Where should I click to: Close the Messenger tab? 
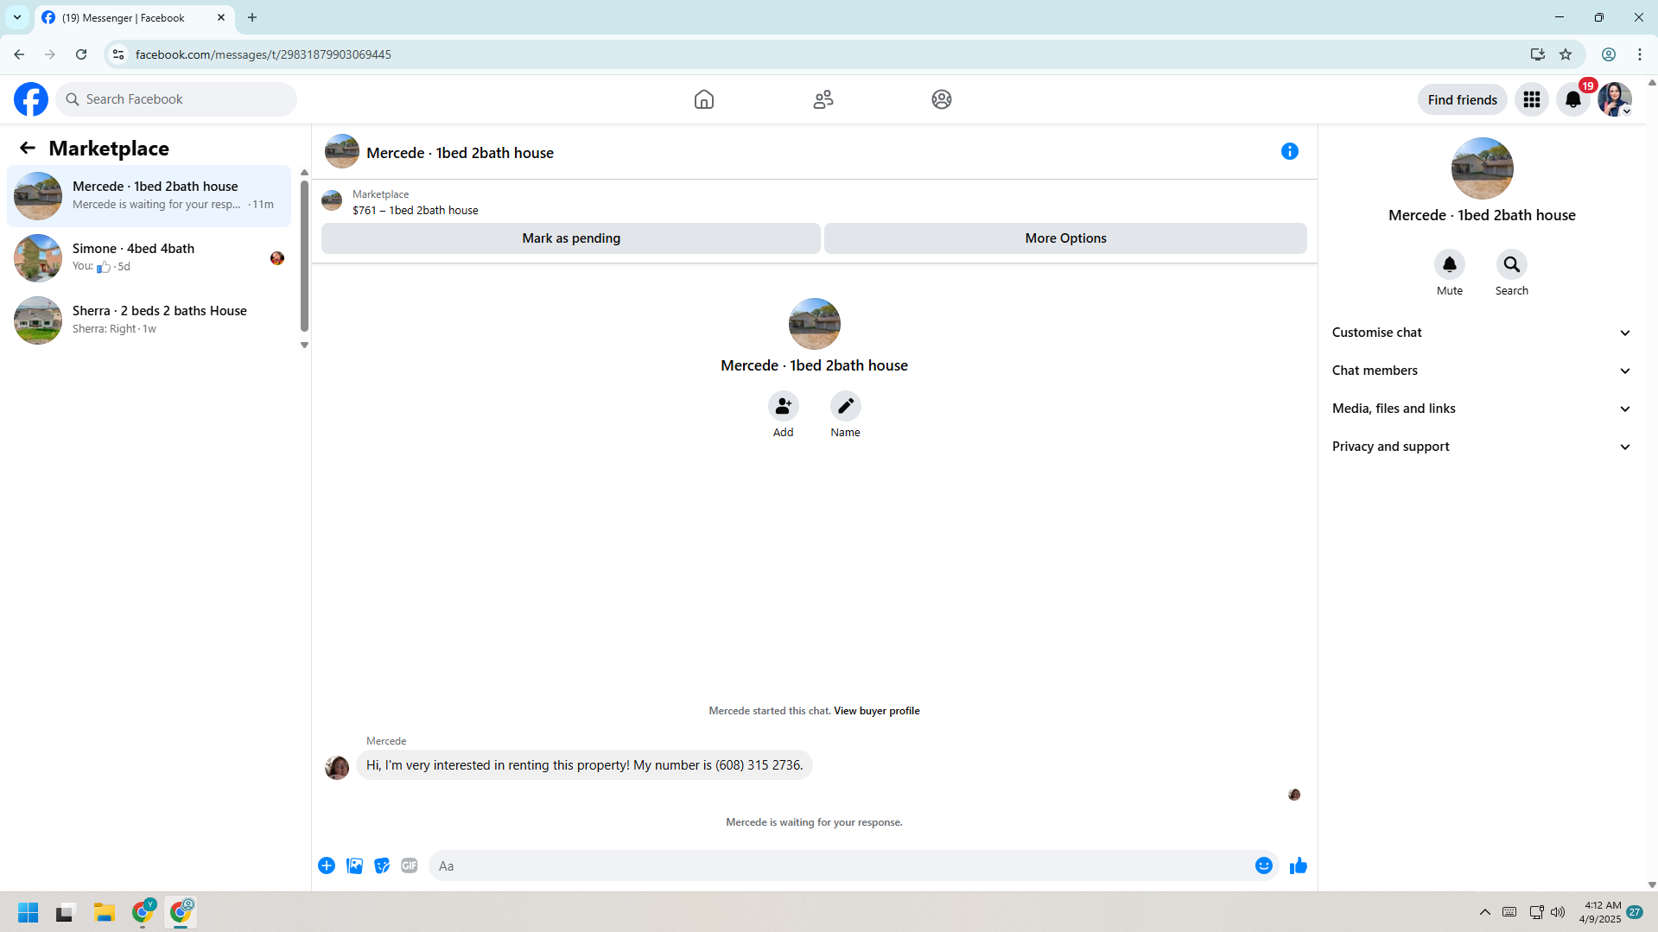click(221, 17)
